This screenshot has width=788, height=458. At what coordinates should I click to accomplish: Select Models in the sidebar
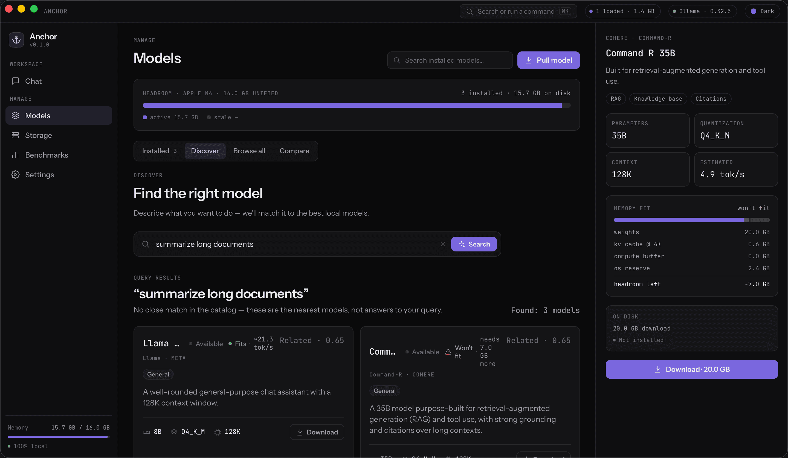pos(59,115)
